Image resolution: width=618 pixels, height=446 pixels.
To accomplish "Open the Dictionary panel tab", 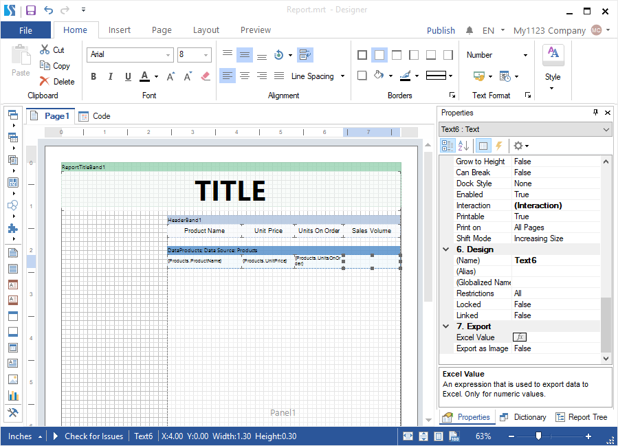I will [523, 417].
